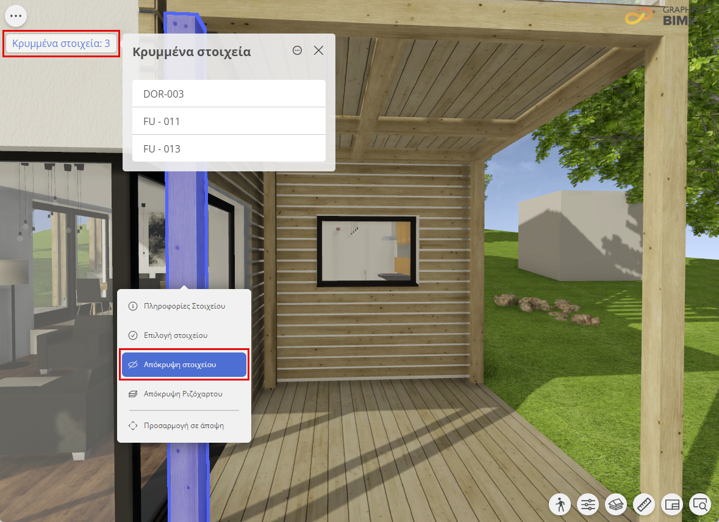Click the highlighted blue wooden post
719x522 pixels.
[187, 229]
